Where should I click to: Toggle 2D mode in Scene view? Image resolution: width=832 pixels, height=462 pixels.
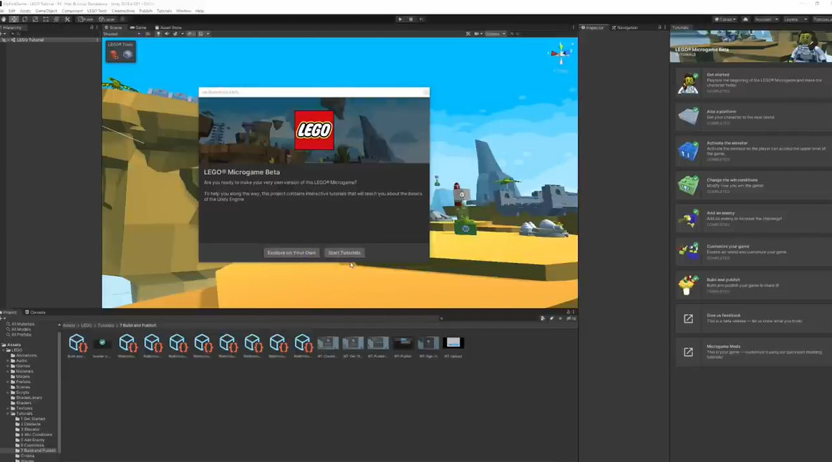(x=148, y=34)
